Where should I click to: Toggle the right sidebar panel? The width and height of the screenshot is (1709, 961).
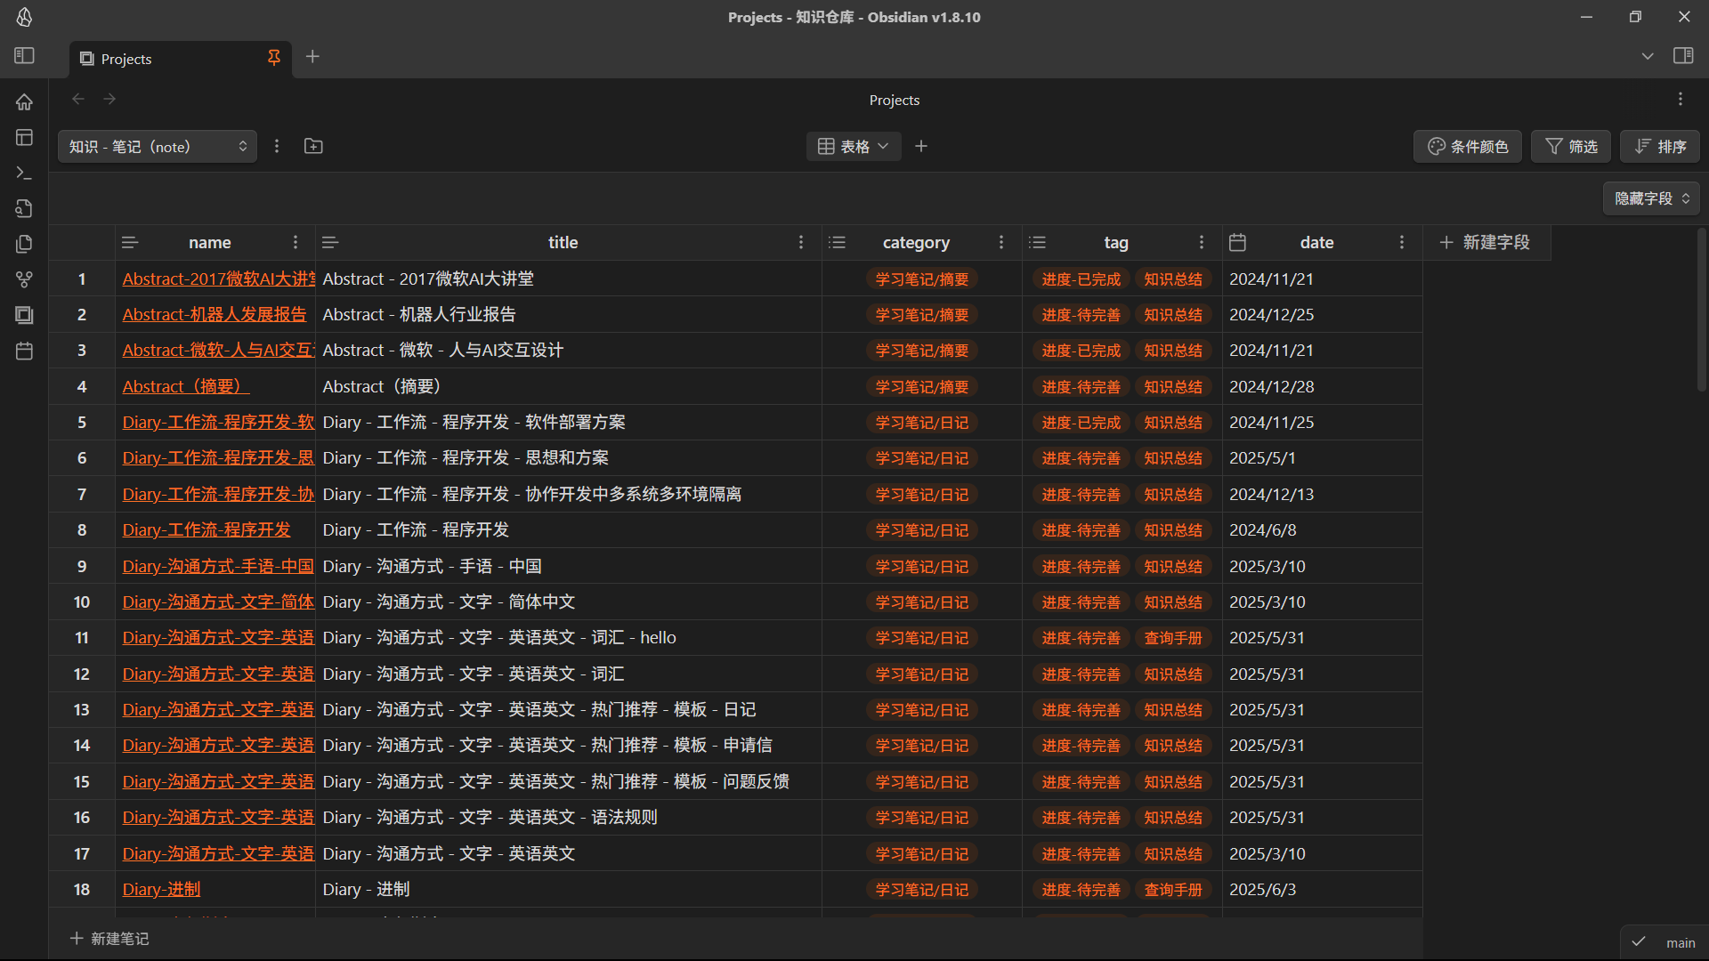pyautogui.click(x=1683, y=55)
